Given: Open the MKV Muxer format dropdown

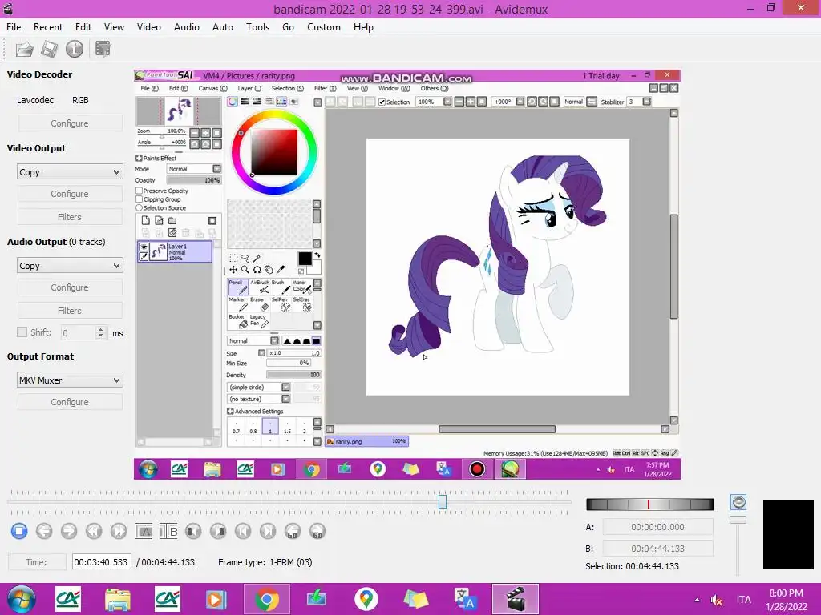Looking at the screenshot, I should pyautogui.click(x=70, y=380).
